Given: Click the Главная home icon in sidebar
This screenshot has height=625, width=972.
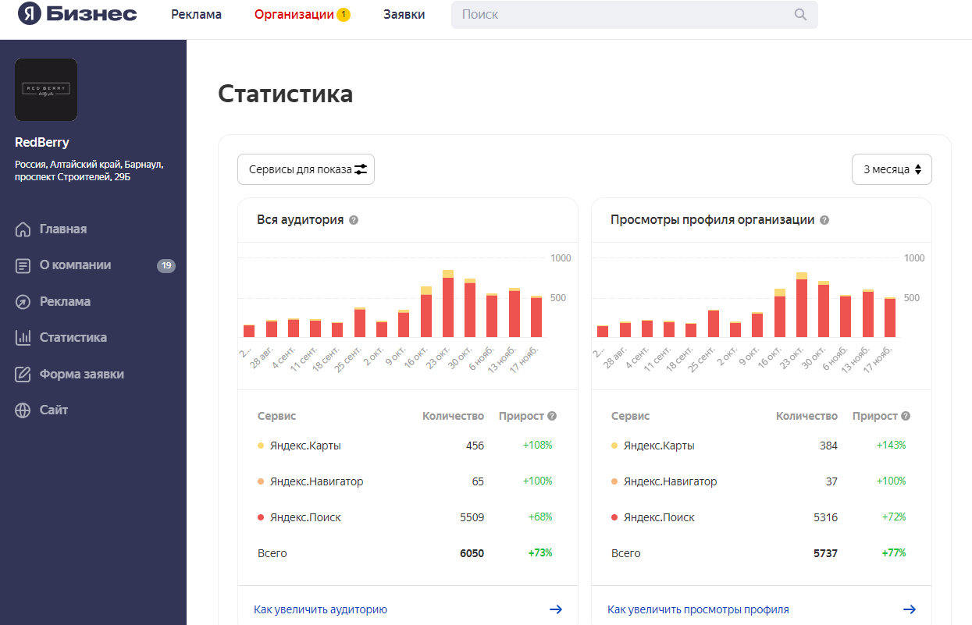Looking at the screenshot, I should tap(23, 229).
